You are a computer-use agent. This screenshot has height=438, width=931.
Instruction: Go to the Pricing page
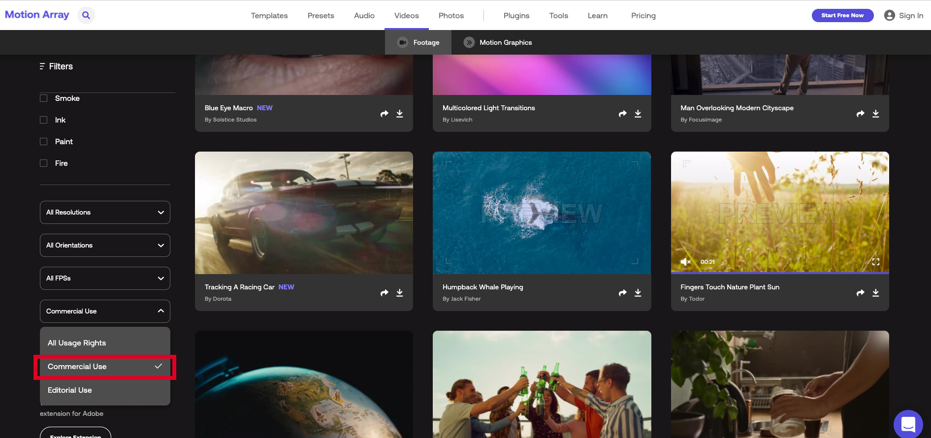pyautogui.click(x=643, y=16)
